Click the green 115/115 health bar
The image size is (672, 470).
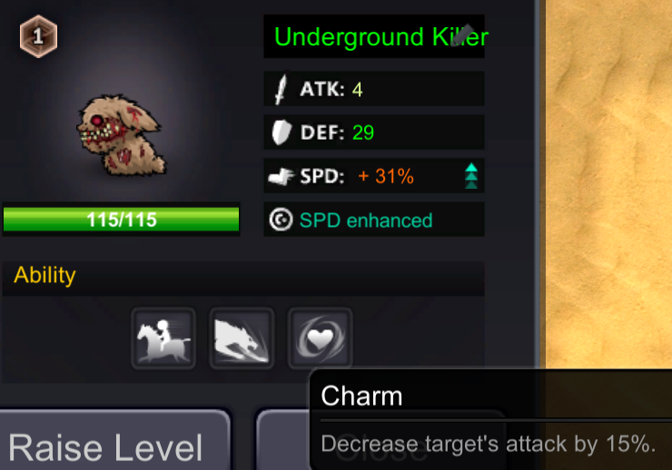tap(122, 220)
